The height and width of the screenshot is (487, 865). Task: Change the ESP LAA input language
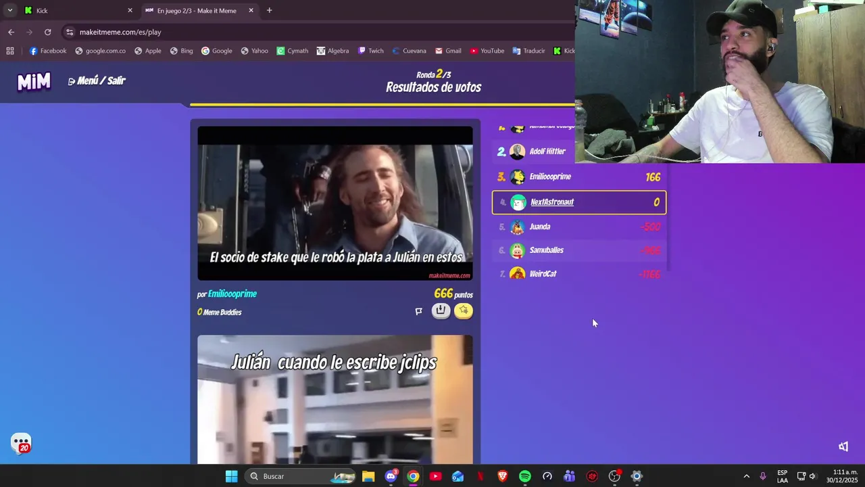coord(782,476)
